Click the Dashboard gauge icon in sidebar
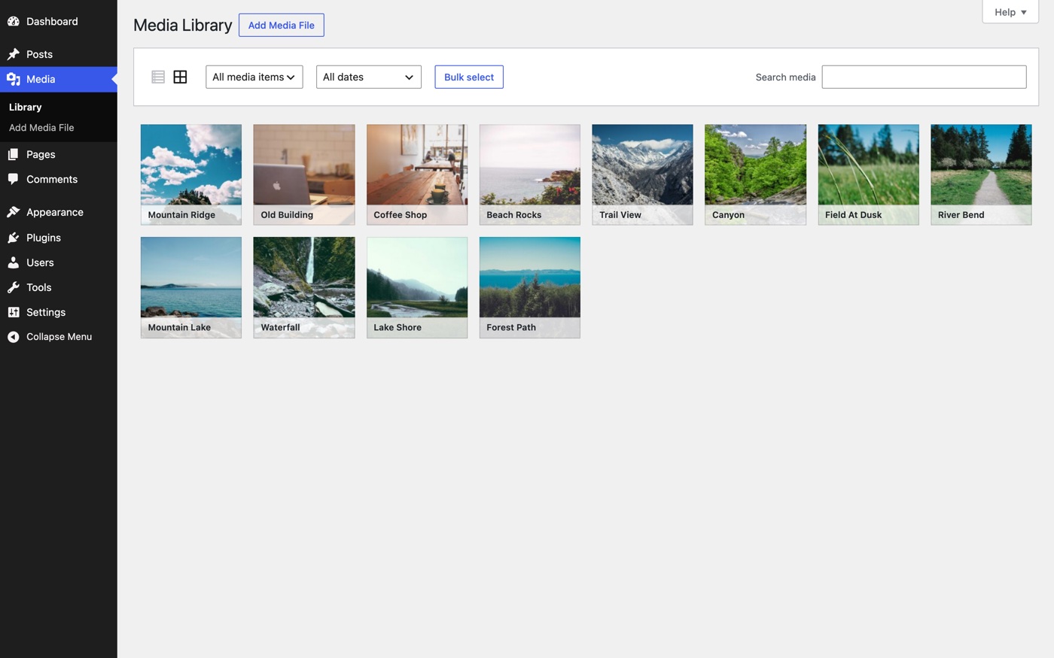This screenshot has width=1054, height=658. point(14,22)
